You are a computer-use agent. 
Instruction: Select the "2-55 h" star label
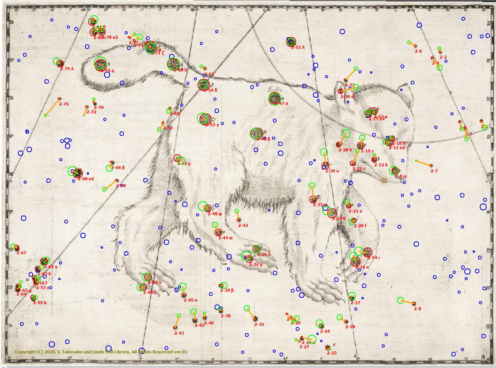point(39,302)
